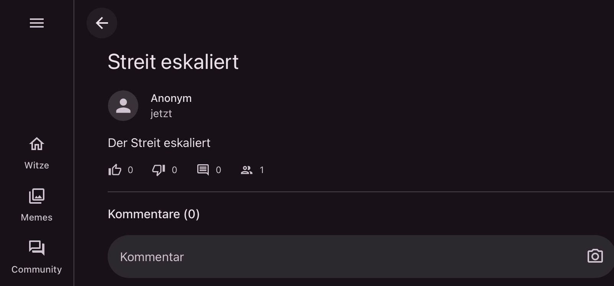Open the Community chat icon
The height and width of the screenshot is (286, 614).
coord(37,248)
